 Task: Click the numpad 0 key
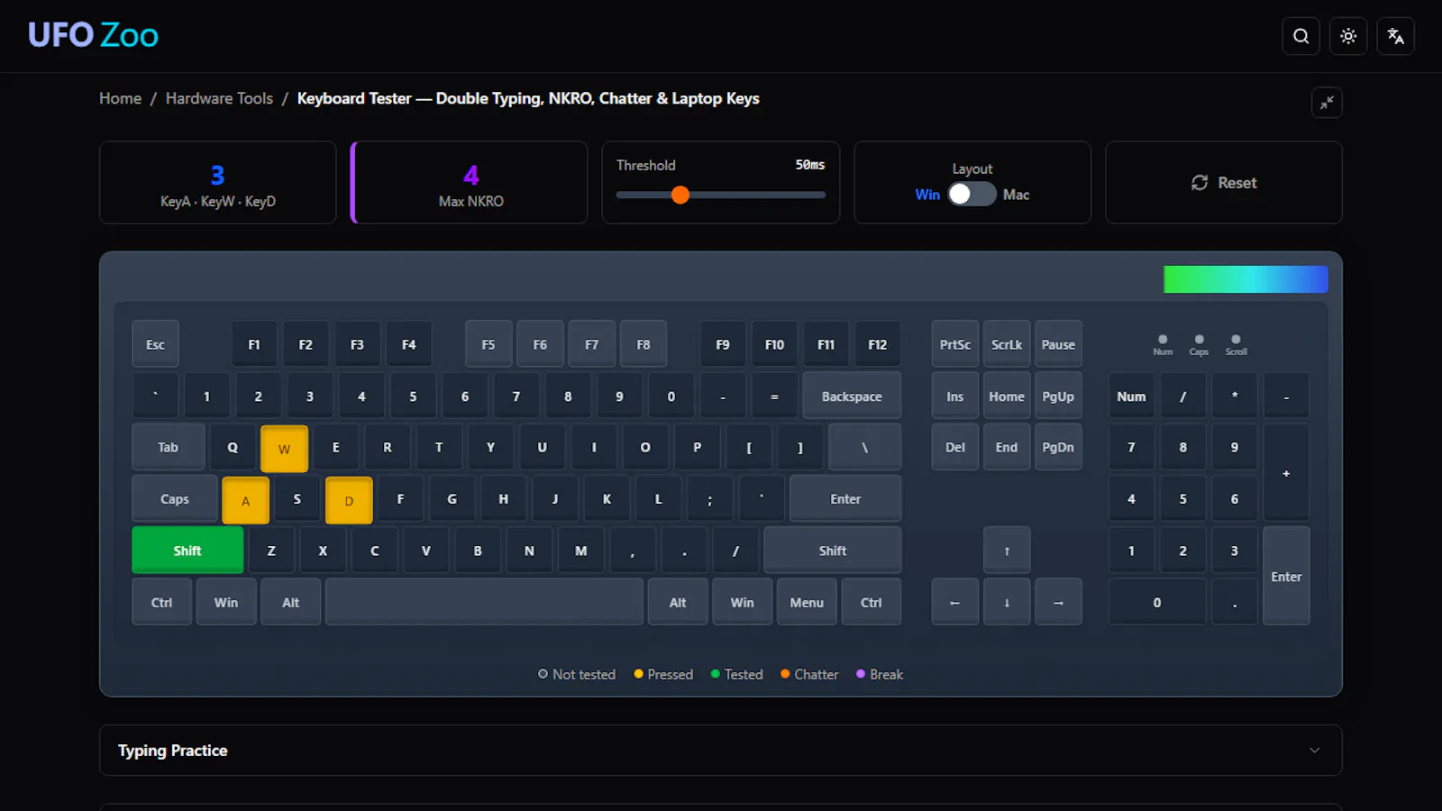(x=1157, y=602)
